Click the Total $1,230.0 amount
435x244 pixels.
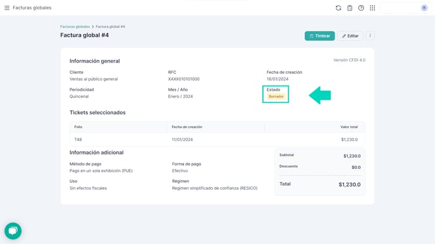click(x=350, y=185)
